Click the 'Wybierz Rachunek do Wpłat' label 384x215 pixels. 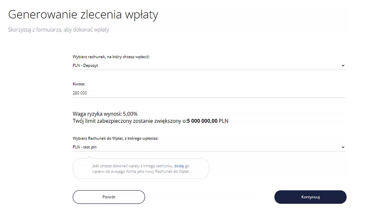tap(116, 138)
